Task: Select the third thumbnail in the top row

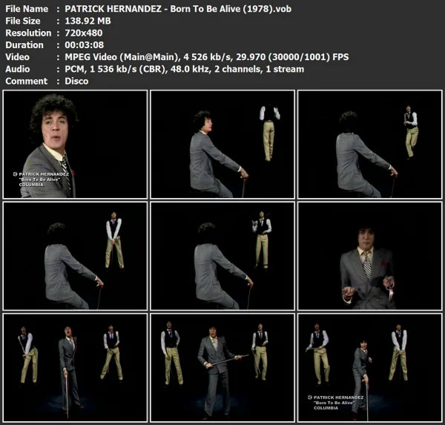Action: click(369, 144)
